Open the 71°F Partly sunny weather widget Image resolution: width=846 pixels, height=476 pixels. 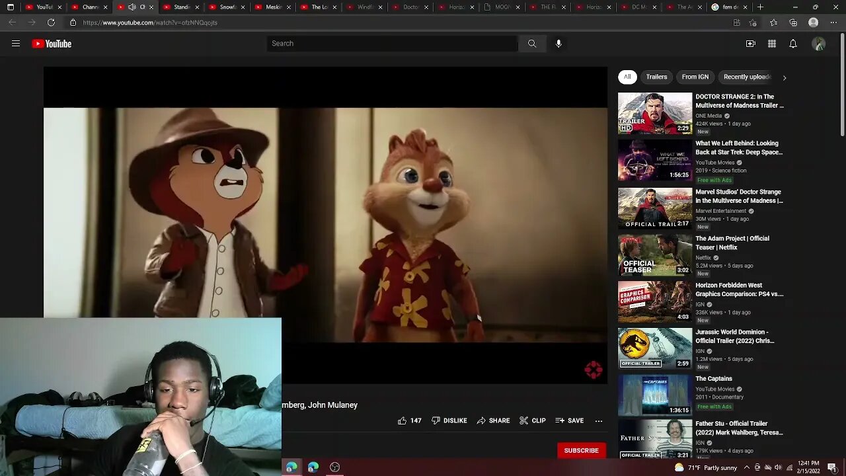[x=705, y=467]
